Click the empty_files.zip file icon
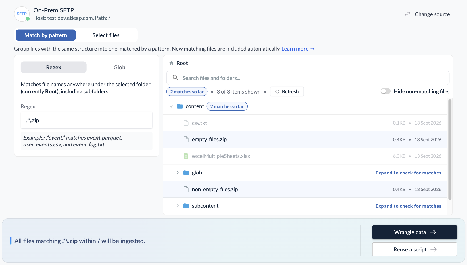The width and height of the screenshot is (467, 265). (x=186, y=139)
